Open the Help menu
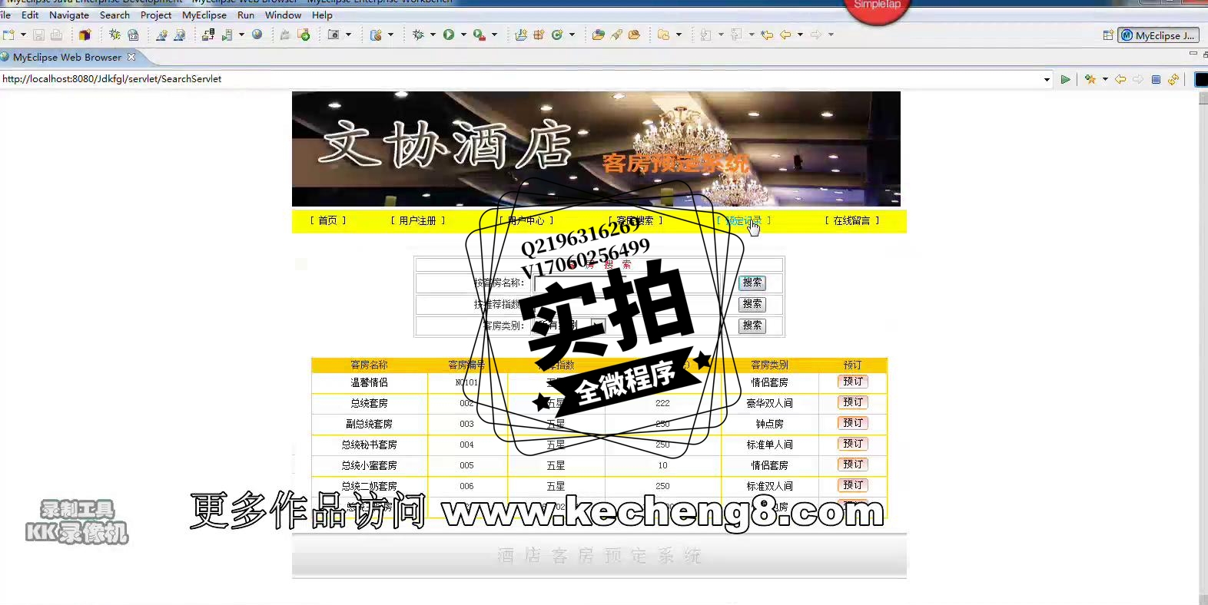 click(x=322, y=15)
